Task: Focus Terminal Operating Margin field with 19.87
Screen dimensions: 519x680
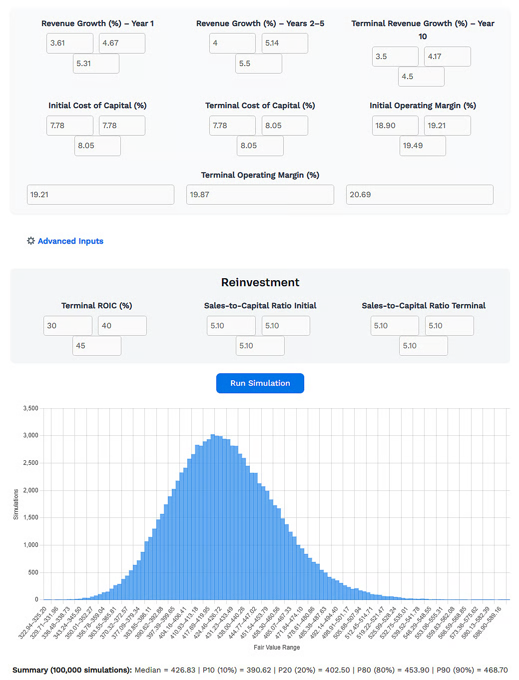Action: [260, 195]
